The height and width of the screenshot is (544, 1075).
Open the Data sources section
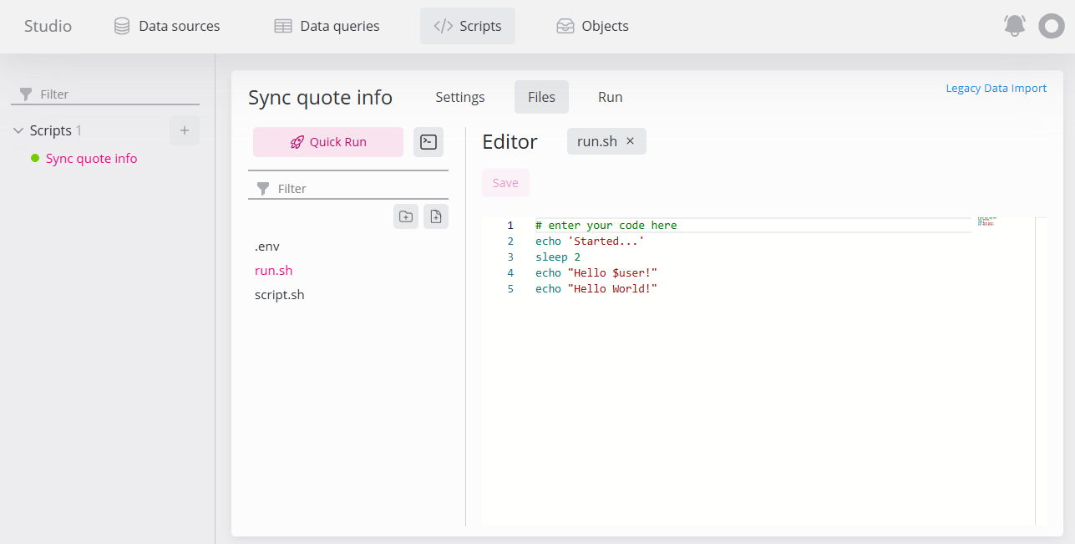[x=167, y=26]
